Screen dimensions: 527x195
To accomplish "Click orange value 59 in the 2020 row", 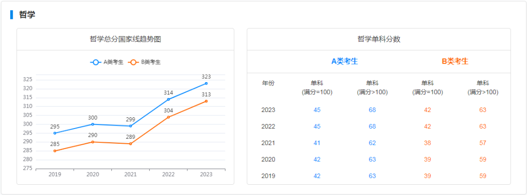I will [x=483, y=159].
